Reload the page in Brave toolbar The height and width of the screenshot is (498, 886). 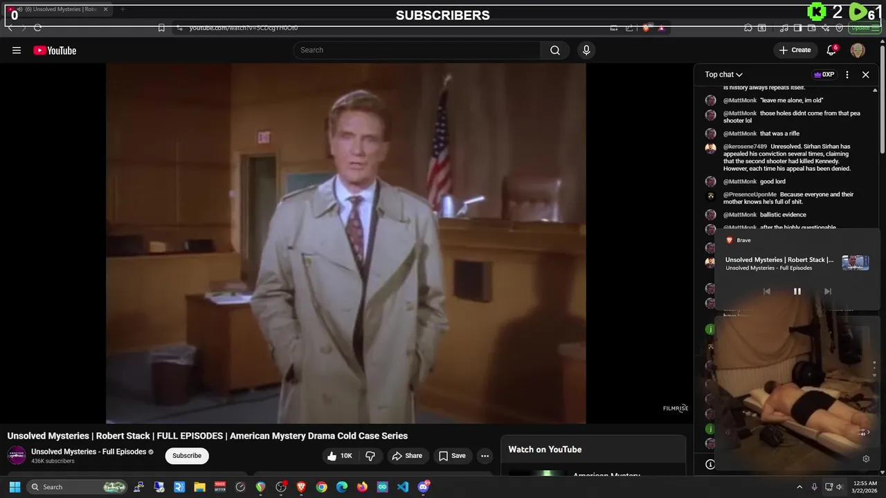pyautogui.click(x=37, y=28)
